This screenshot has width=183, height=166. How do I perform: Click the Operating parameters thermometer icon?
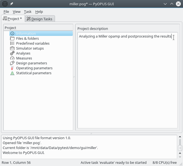tap(12, 68)
